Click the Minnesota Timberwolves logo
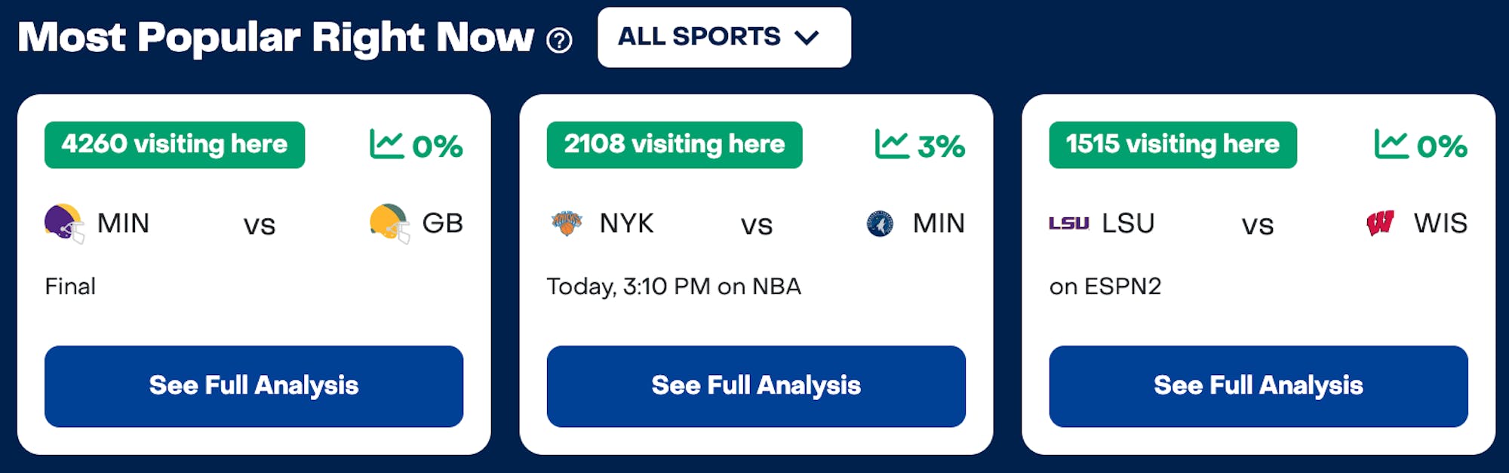This screenshot has height=473, width=1509. [x=880, y=223]
